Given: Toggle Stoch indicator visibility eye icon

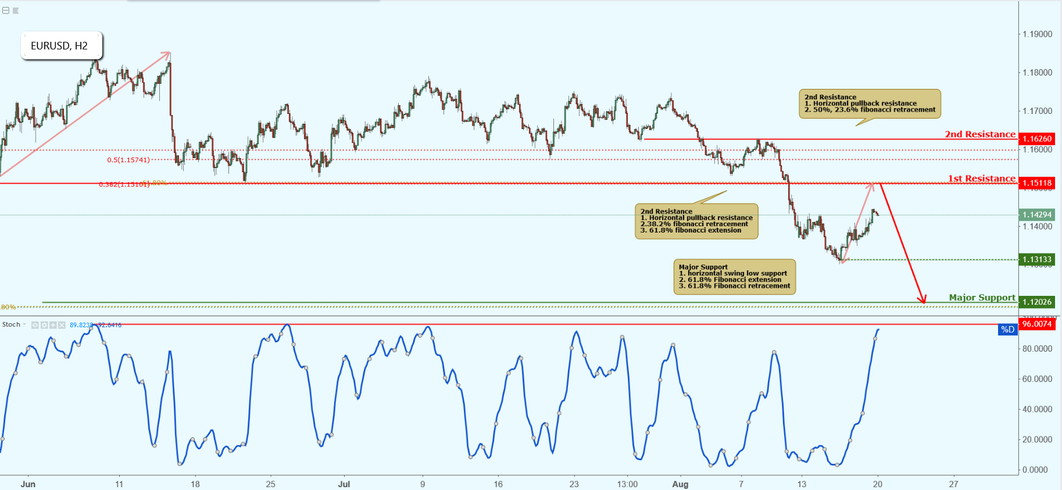Looking at the screenshot, I should (35, 325).
